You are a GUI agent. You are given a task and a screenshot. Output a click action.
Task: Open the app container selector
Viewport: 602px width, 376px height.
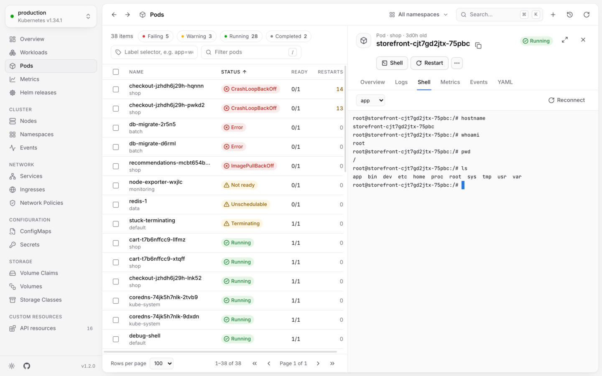370,100
